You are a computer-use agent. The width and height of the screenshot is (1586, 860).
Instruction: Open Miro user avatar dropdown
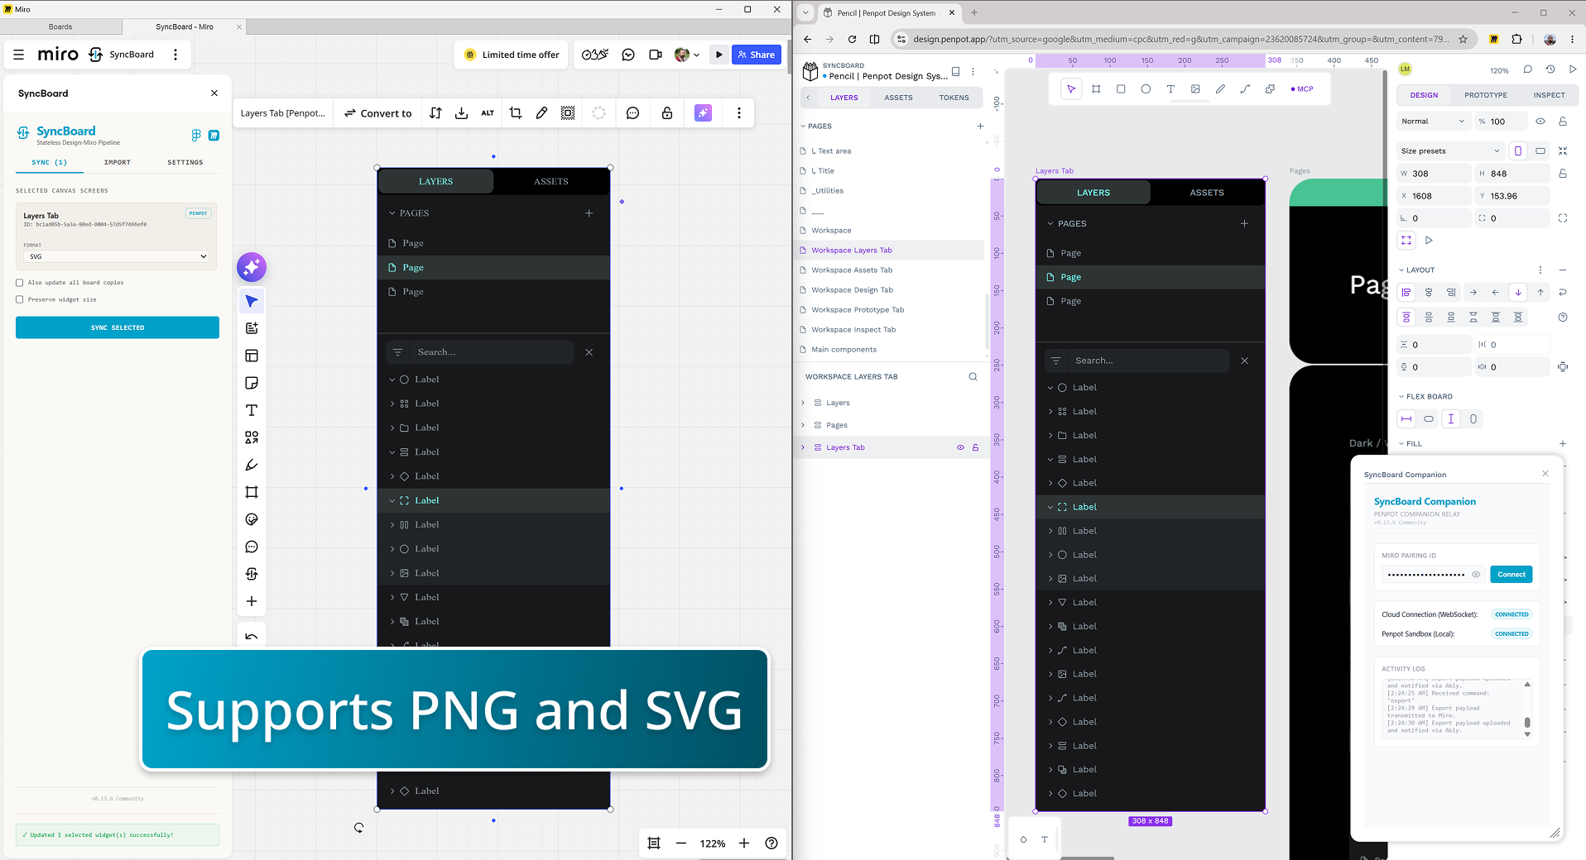point(687,55)
